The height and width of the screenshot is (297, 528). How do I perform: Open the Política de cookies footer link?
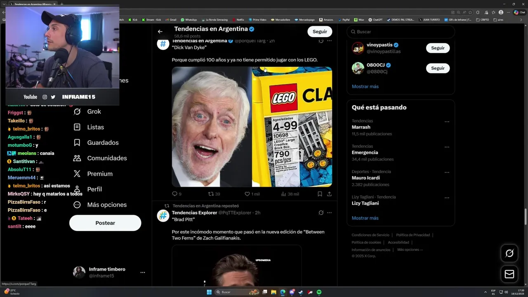[x=366, y=243]
